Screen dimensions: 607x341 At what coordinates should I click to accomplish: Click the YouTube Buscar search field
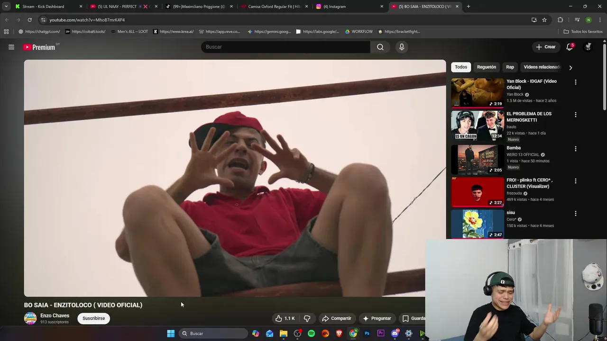pos(285,47)
